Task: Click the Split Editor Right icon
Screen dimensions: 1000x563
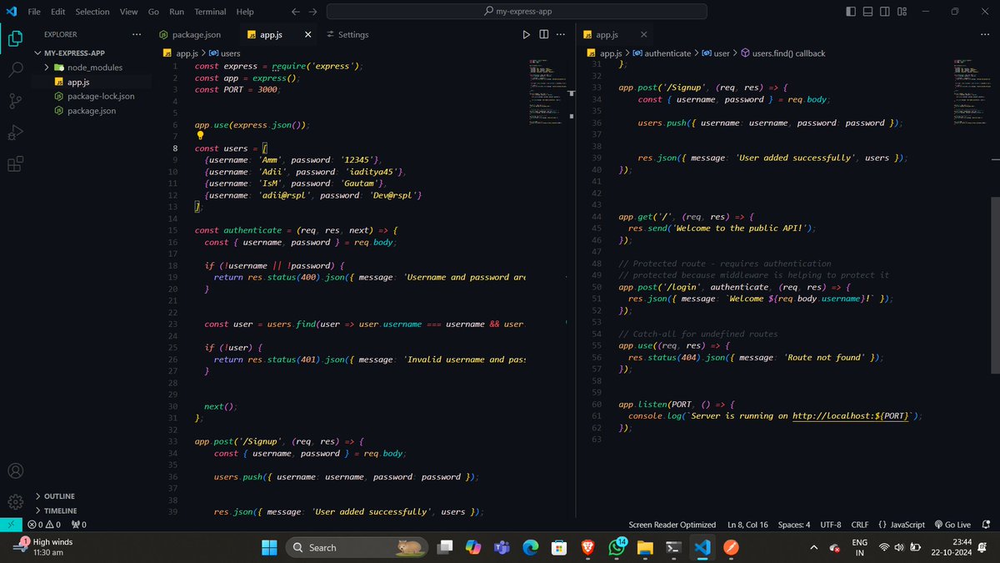Action: click(x=544, y=34)
